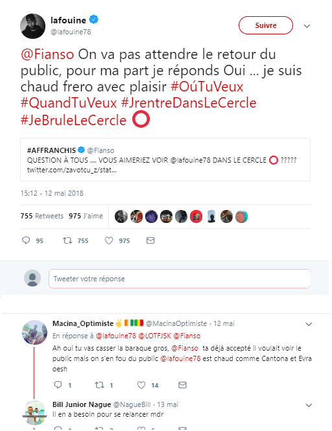Open the @Fianso mention in the main tweet

47,54
